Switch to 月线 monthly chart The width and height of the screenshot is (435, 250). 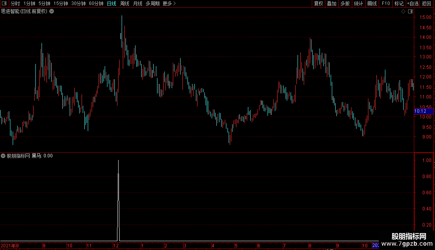pos(137,3)
